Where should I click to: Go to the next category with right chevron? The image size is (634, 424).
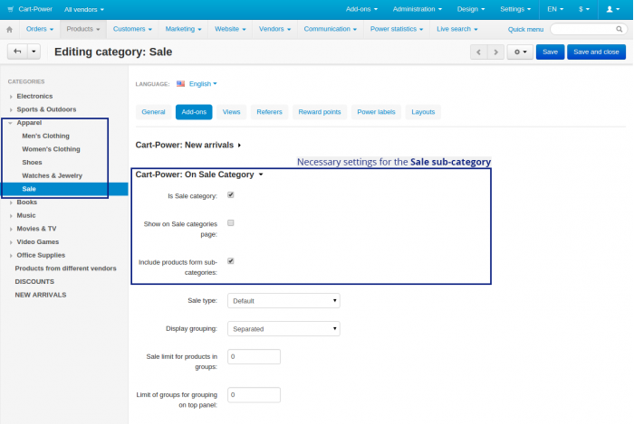[x=495, y=52]
